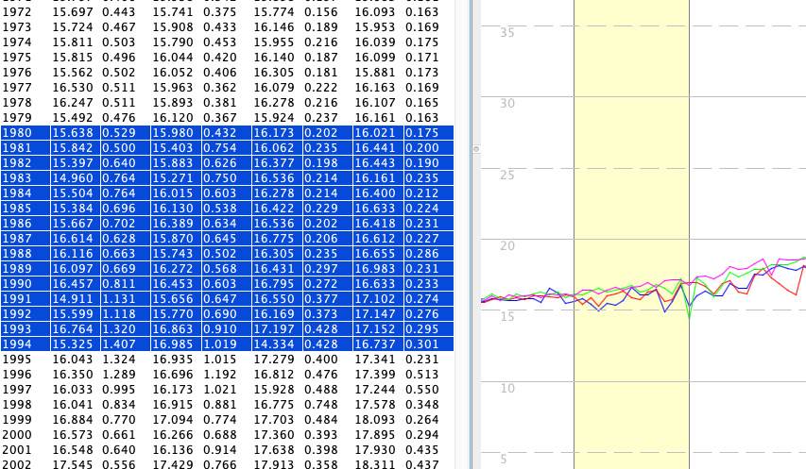Select the 1994 row year cell
The image size is (806, 469).
click(x=18, y=344)
